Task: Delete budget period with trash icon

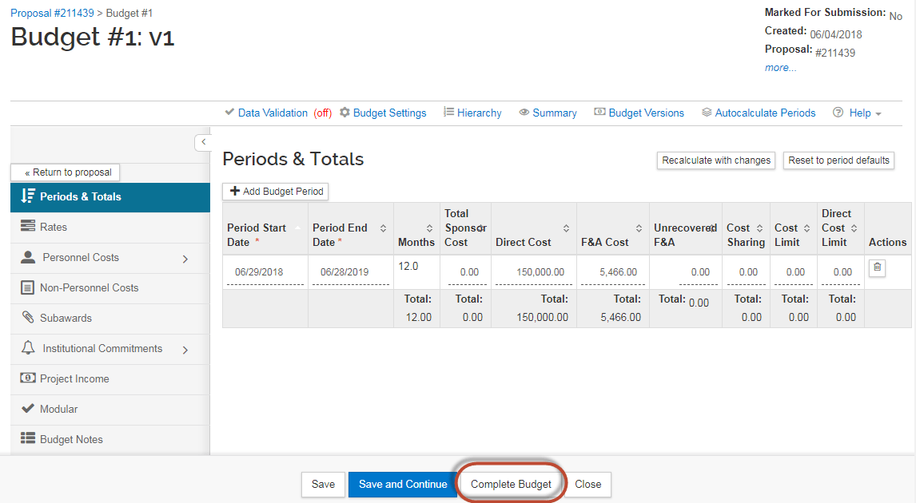Action: click(x=877, y=267)
